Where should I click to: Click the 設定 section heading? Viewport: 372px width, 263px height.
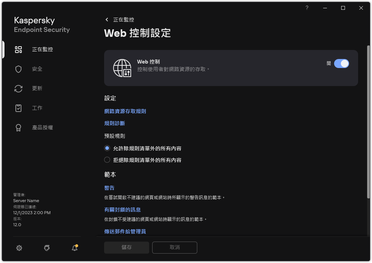110,98
